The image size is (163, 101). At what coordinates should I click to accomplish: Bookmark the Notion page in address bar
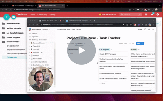click(131, 25)
